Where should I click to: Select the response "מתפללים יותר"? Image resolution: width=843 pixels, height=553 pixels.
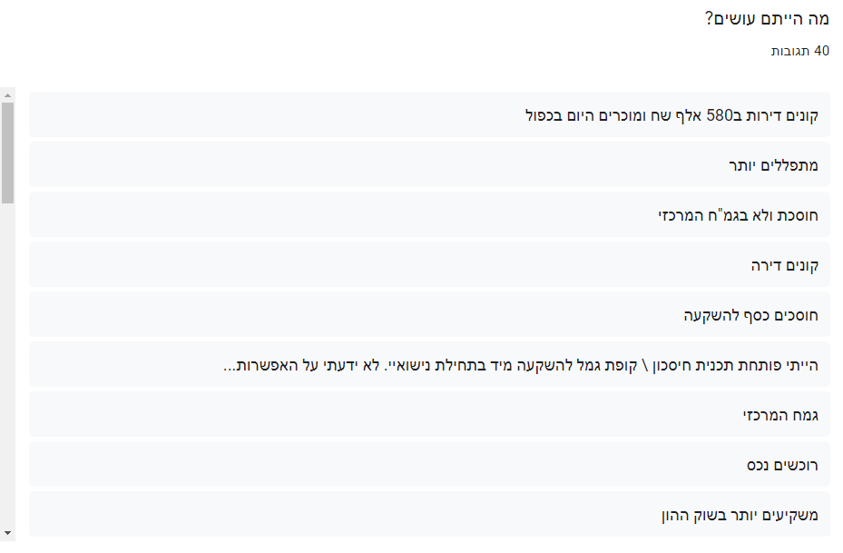pyautogui.click(x=773, y=165)
